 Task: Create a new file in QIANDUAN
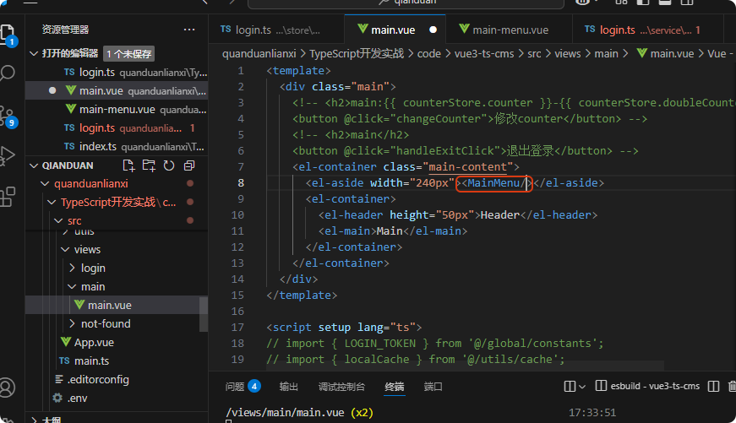(x=128, y=165)
